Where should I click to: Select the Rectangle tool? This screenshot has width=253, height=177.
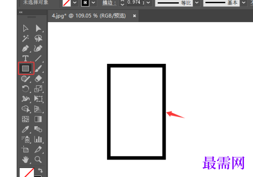coord(26,68)
